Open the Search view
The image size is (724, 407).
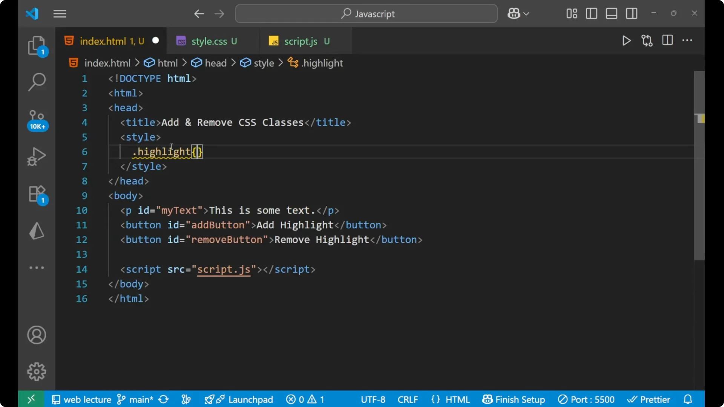pos(37,82)
